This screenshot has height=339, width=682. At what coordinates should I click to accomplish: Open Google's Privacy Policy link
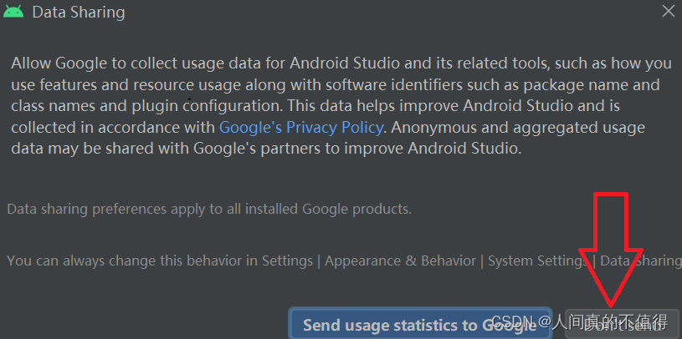pos(301,128)
